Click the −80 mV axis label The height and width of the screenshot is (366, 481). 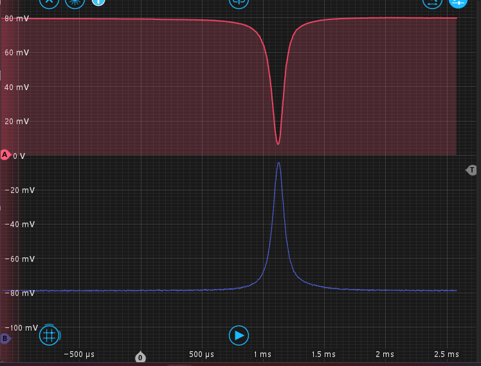pos(20,293)
